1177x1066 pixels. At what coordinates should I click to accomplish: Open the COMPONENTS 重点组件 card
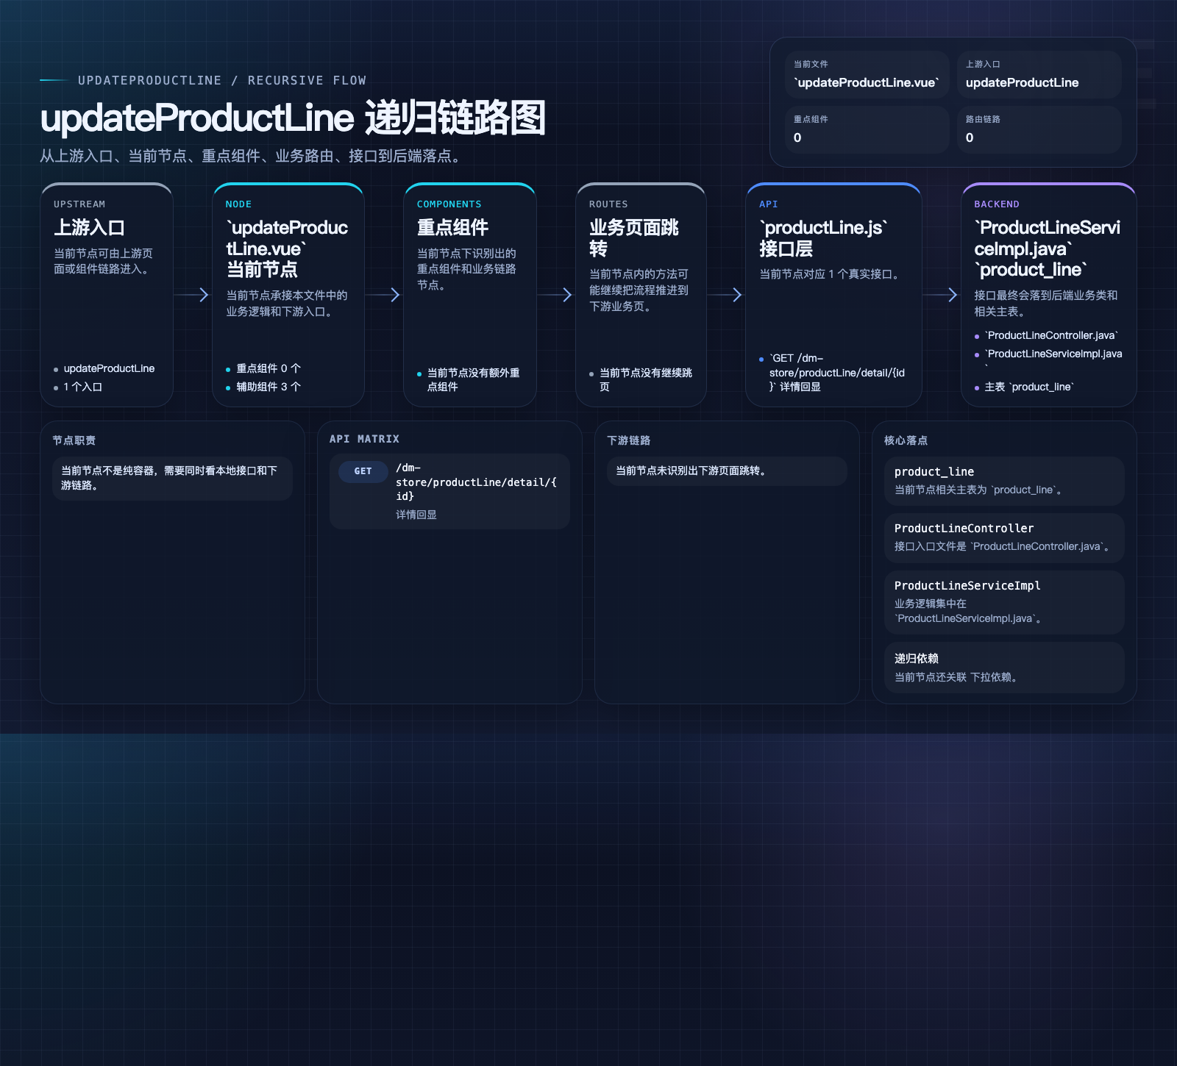coord(470,295)
